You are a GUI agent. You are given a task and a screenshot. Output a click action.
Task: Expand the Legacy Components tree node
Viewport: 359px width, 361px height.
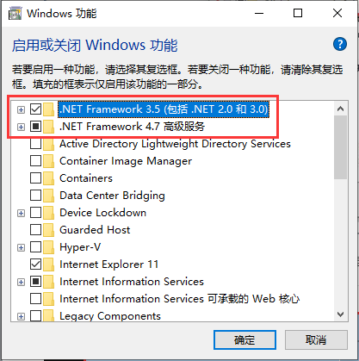[21, 316]
